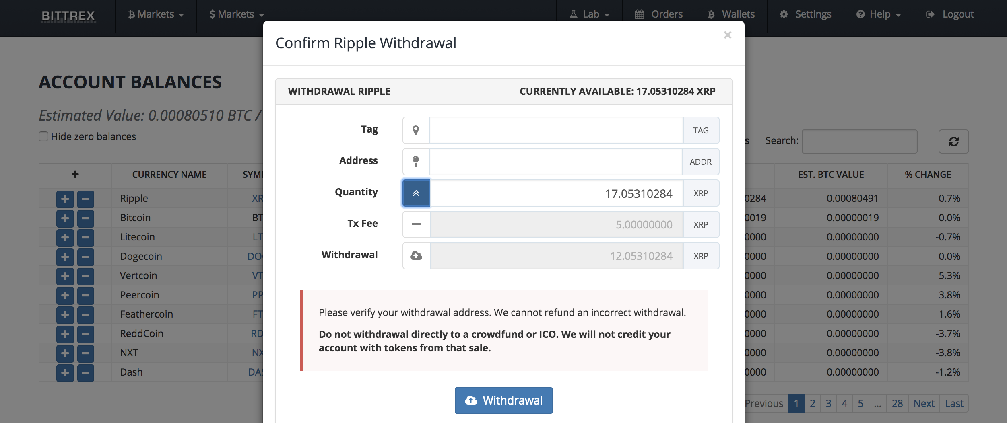
Task: Open Wallets page
Action: [x=731, y=14]
